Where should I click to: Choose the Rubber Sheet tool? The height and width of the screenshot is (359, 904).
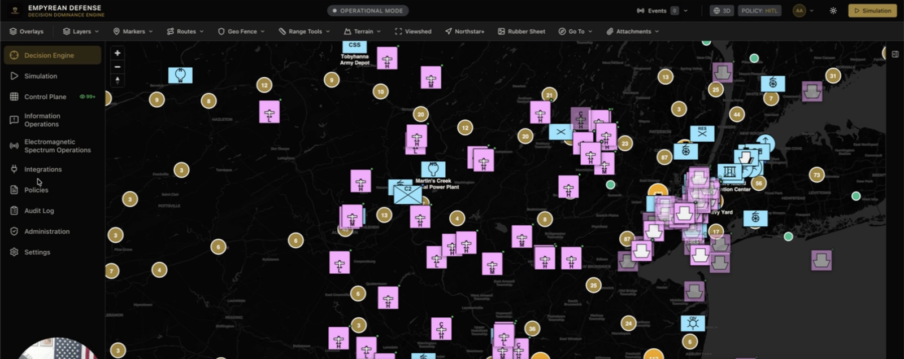pyautogui.click(x=521, y=32)
